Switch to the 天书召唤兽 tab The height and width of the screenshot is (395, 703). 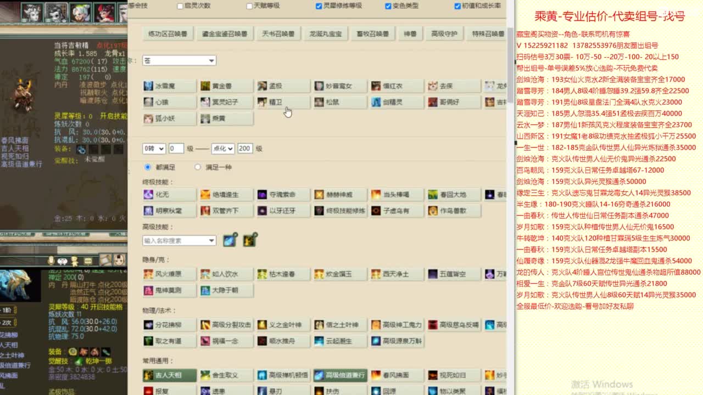coord(277,33)
